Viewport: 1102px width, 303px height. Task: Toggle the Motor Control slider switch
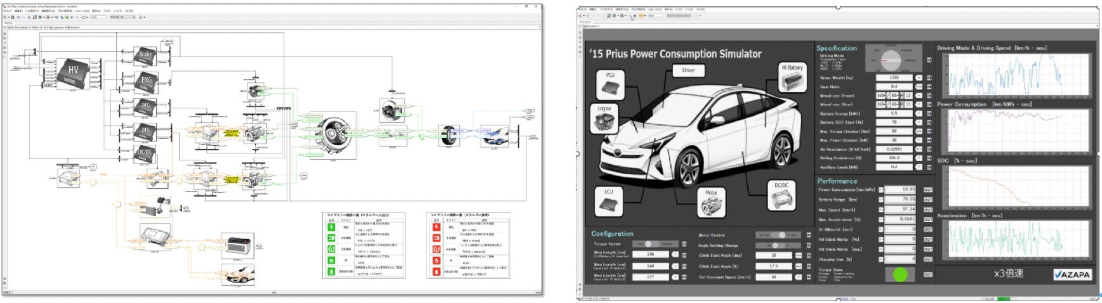pos(780,235)
